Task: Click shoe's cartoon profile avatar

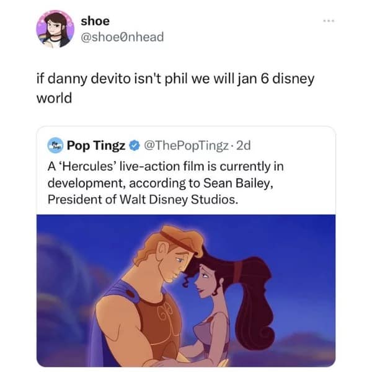Action: [55, 29]
